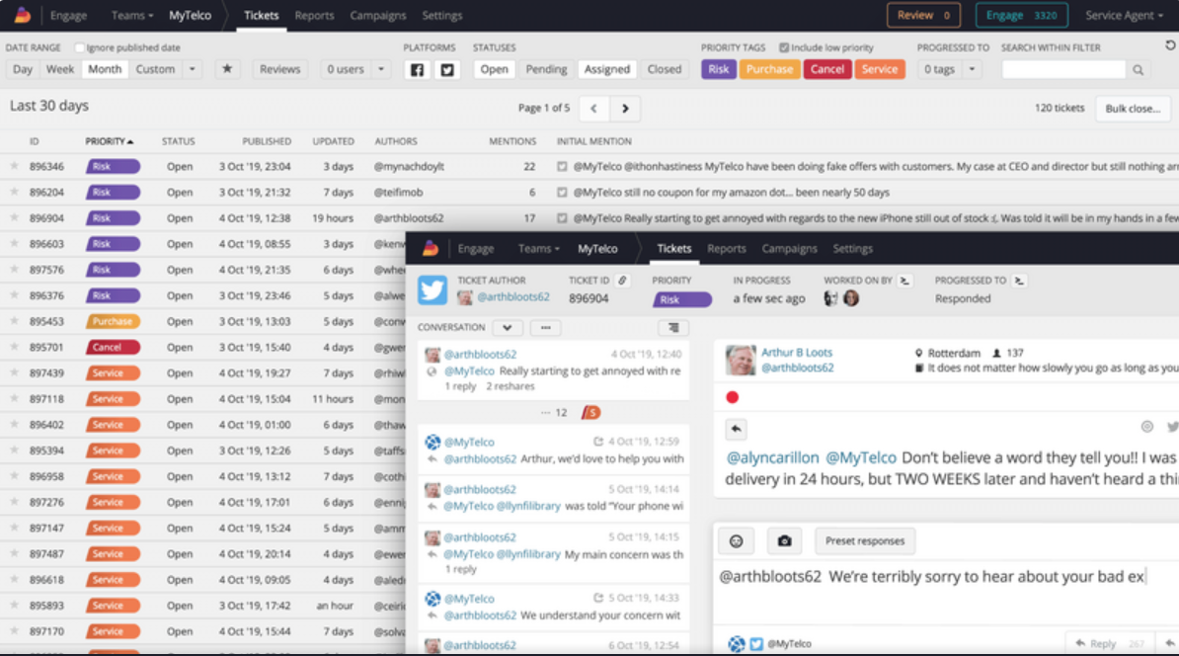Star ticket 896346
The image size is (1179, 656).
point(14,166)
